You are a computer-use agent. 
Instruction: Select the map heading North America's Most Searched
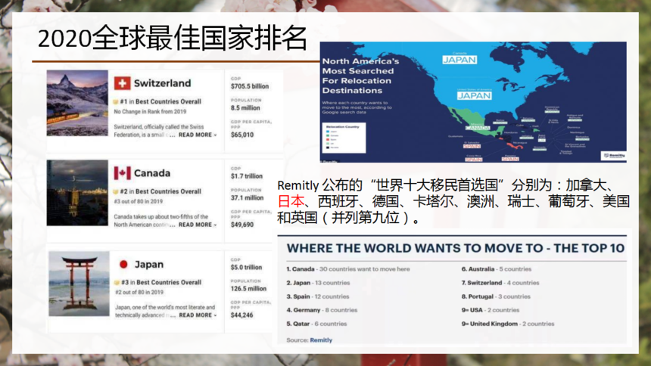[361, 76]
